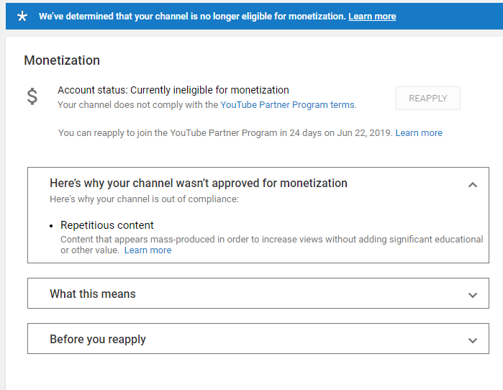The height and width of the screenshot is (390, 503).
Task: Collapse the why channel wasn't approved section
Action: 473,185
